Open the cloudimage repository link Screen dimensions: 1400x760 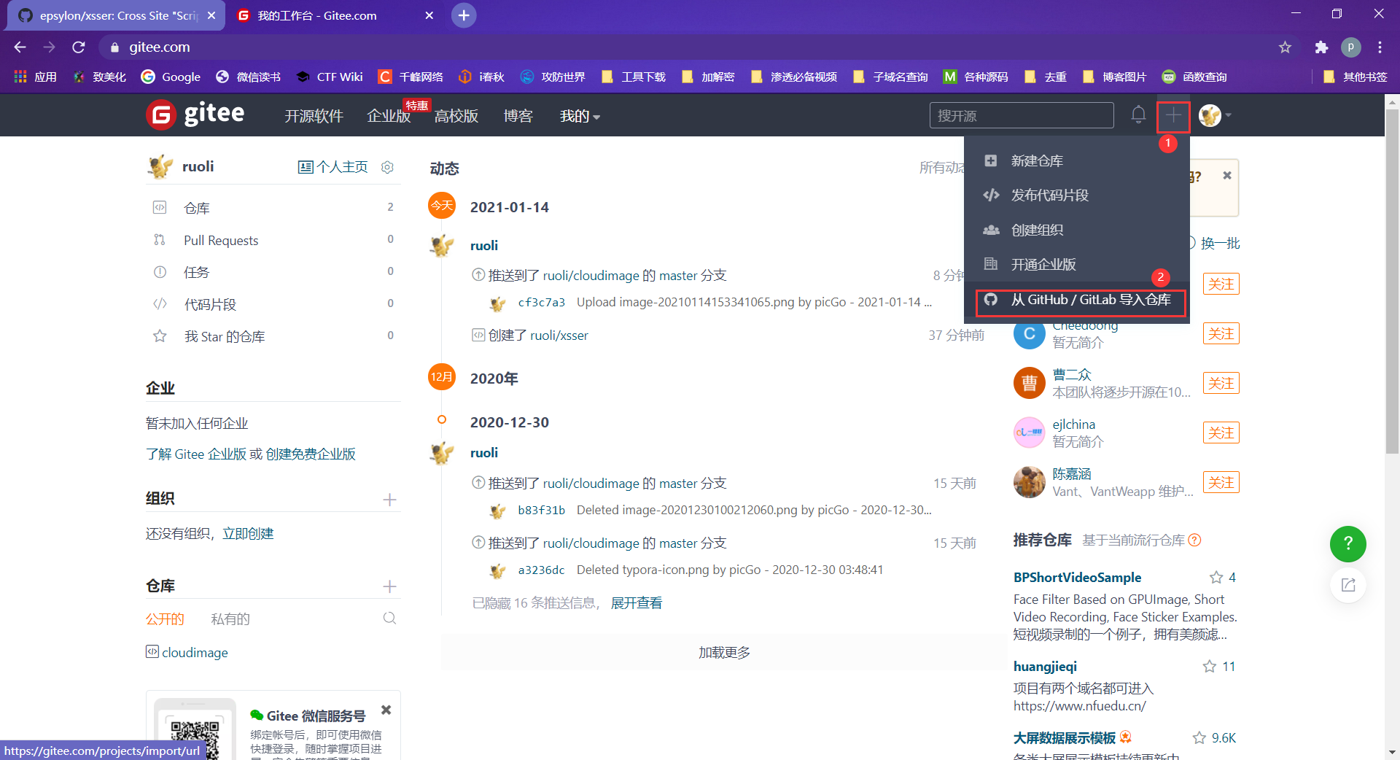(195, 653)
